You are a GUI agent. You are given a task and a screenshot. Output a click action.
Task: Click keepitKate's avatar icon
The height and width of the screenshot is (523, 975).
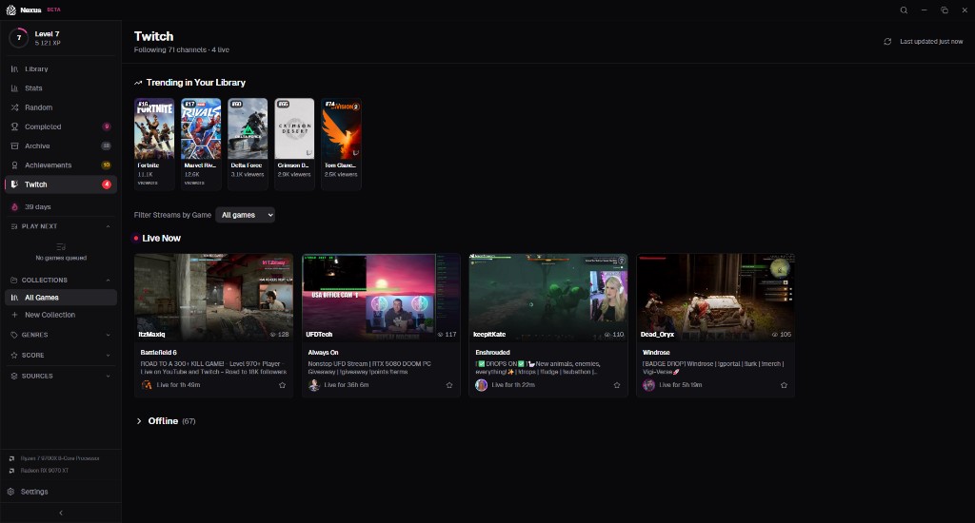coord(481,385)
